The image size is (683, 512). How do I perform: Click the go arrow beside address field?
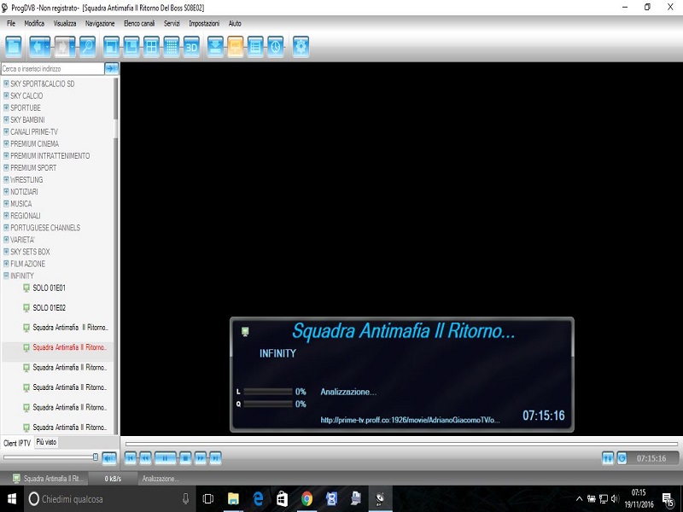[x=111, y=68]
